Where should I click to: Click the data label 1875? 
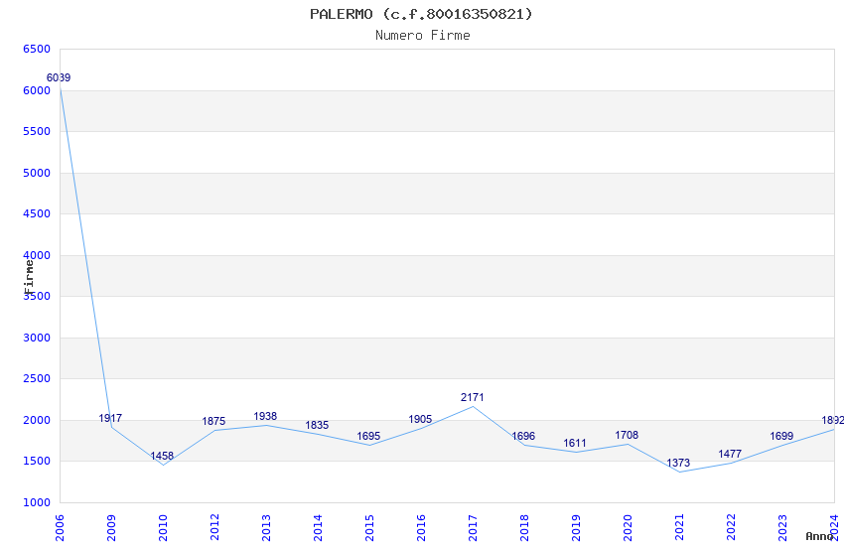click(213, 421)
